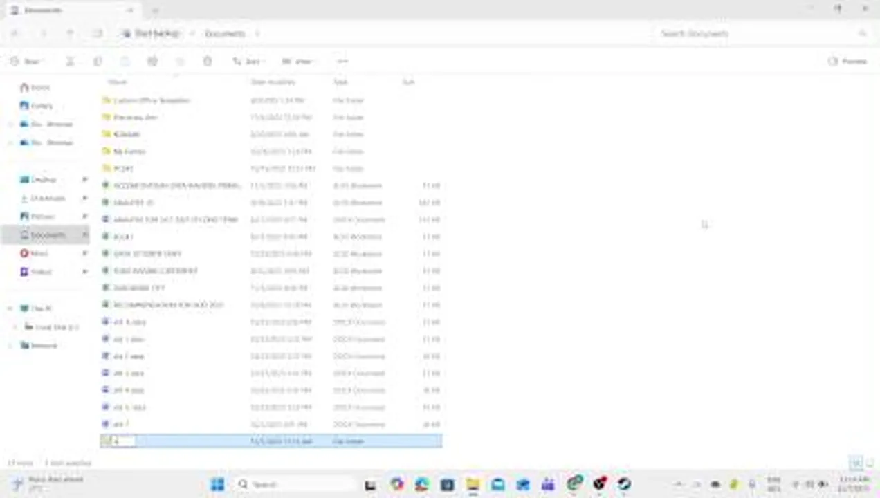Open Gallery in the navigation pane
Screen dimensions: 880x498
pos(36,106)
